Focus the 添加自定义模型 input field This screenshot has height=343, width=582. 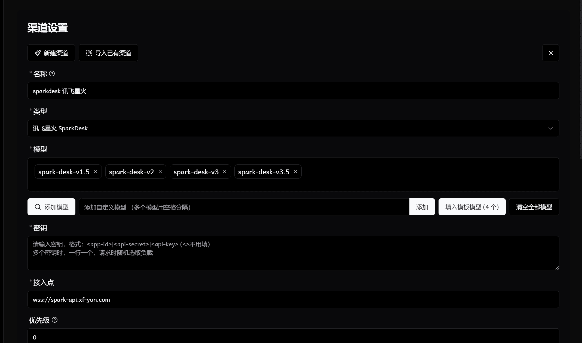[x=244, y=207]
